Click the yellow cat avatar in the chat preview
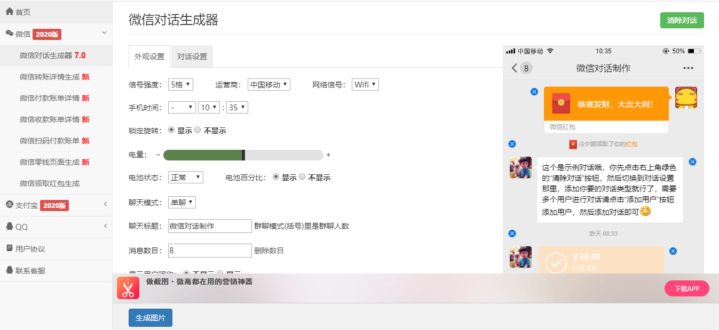The width and height of the screenshot is (719, 330). click(686, 98)
